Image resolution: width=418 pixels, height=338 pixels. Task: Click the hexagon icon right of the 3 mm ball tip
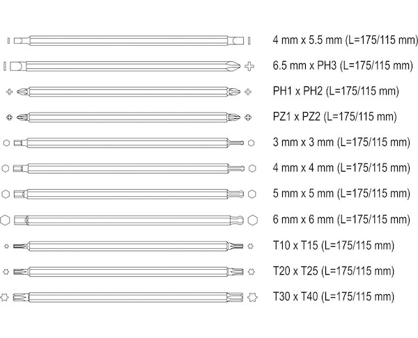click(x=251, y=143)
